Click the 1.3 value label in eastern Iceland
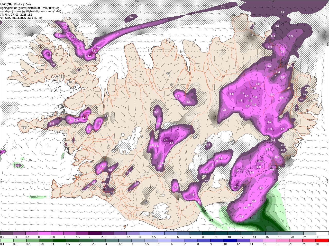The height and width of the screenshot is (246, 329). [270, 129]
